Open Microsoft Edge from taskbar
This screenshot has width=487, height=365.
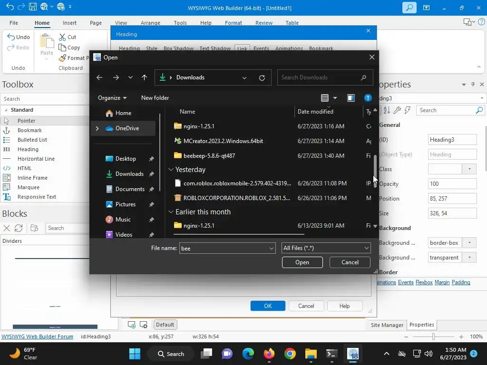pyautogui.click(x=248, y=354)
